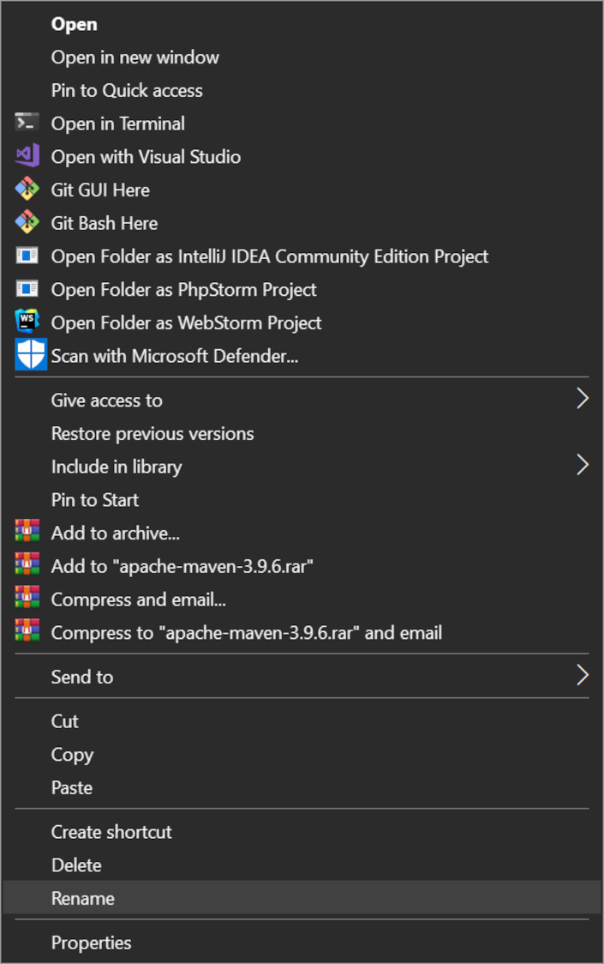The width and height of the screenshot is (604, 964).
Task: Click the PhpStorm Project icon
Action: (27, 288)
